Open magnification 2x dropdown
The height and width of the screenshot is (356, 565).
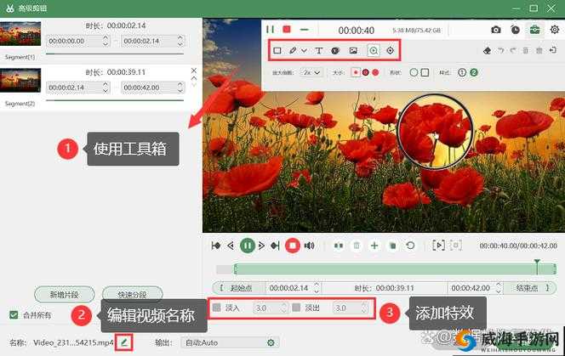(311, 72)
